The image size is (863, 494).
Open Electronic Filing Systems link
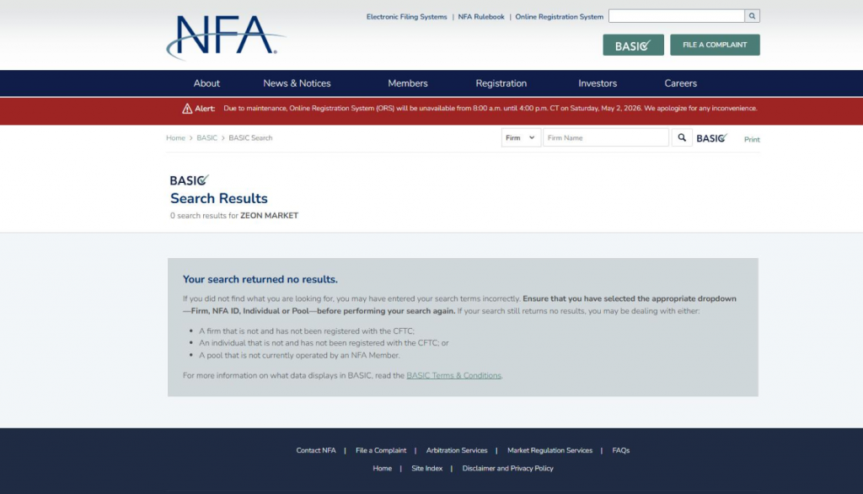pyautogui.click(x=407, y=17)
